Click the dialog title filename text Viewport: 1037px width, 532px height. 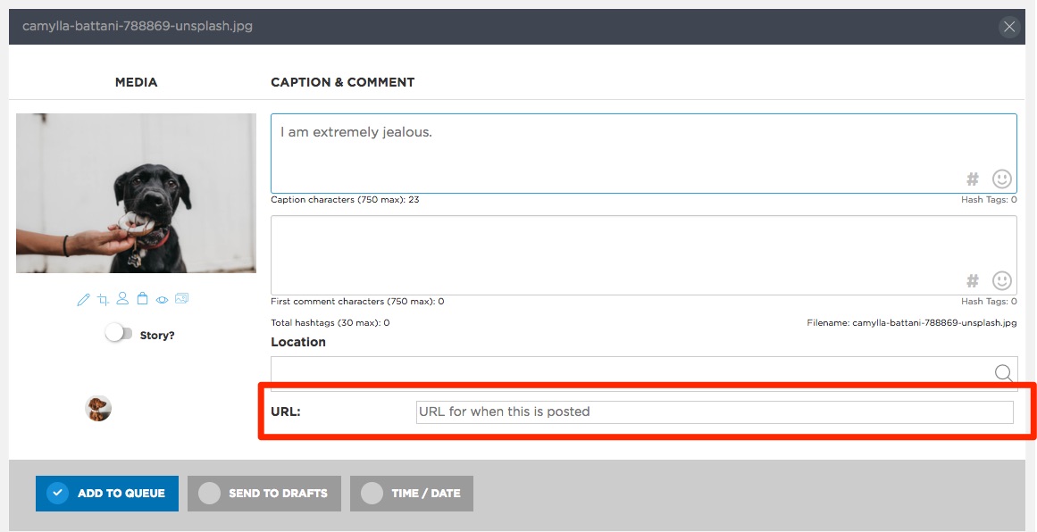[138, 27]
